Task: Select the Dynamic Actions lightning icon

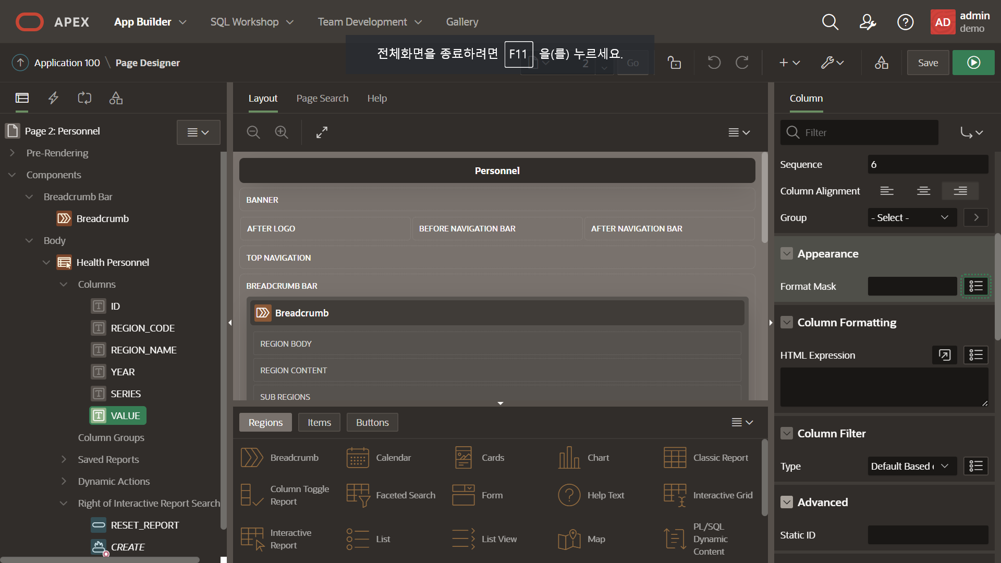Action: pyautogui.click(x=53, y=98)
